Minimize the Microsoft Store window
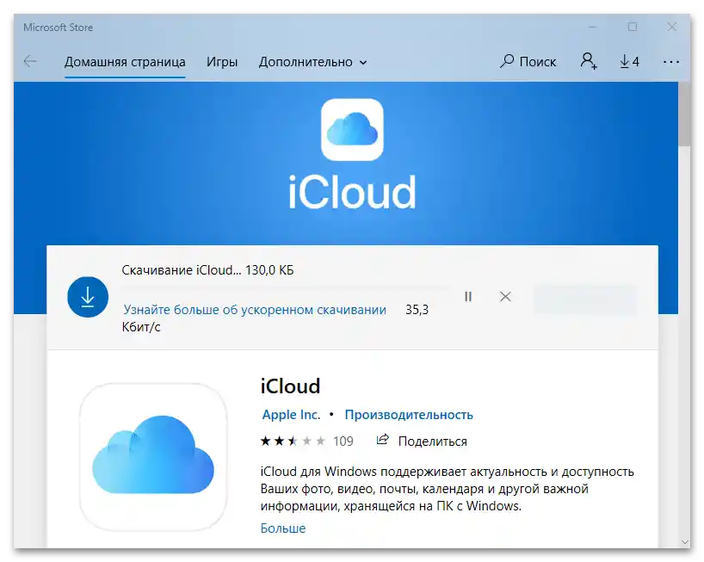 pyautogui.click(x=593, y=27)
